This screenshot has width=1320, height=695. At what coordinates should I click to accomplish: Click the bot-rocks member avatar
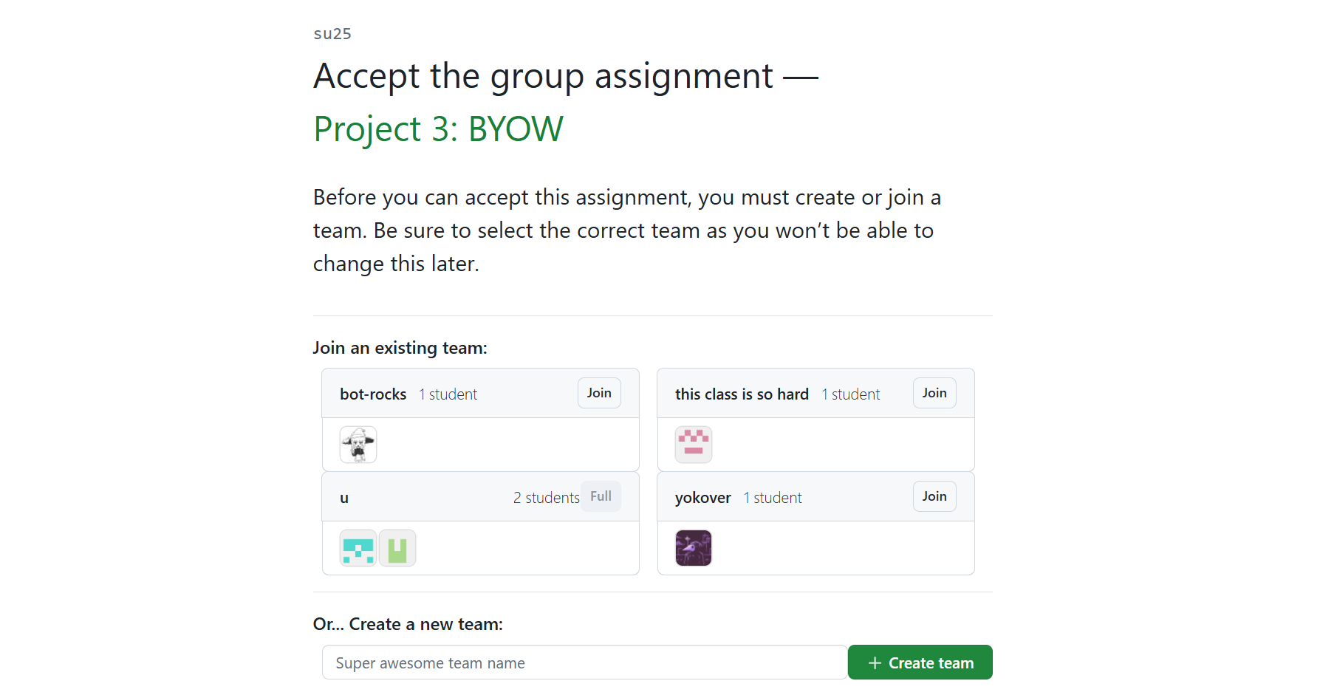(x=358, y=444)
